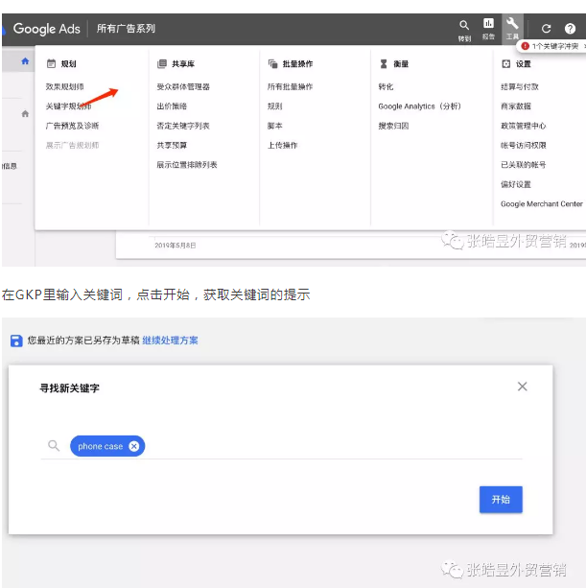Select 效果规划师 menu item
Screen dimensions: 586x588
(x=65, y=86)
